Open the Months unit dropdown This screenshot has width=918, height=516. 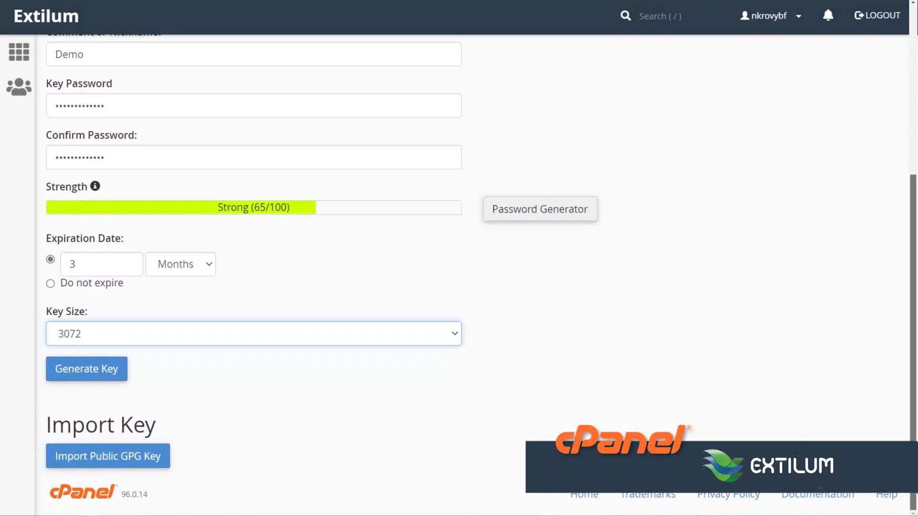[181, 264]
